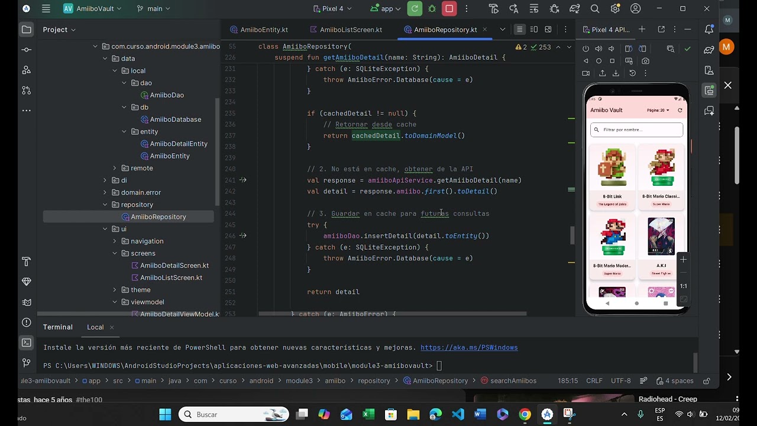
Task: Close the Local terminal tab
Action: coord(111,327)
